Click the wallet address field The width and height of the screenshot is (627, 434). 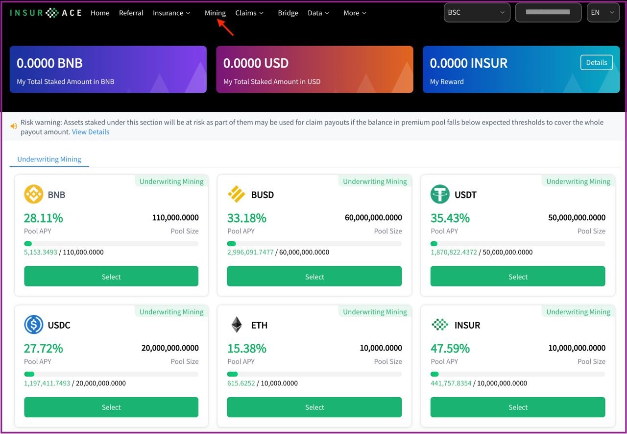click(x=548, y=13)
